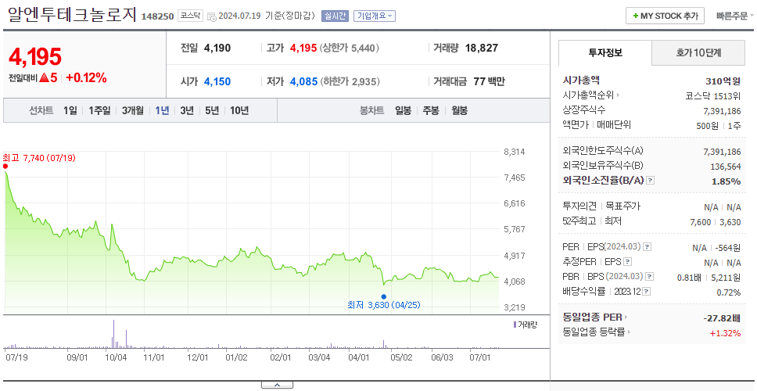
Task: Open the 기업개요 dropdown
Action: 375,16
